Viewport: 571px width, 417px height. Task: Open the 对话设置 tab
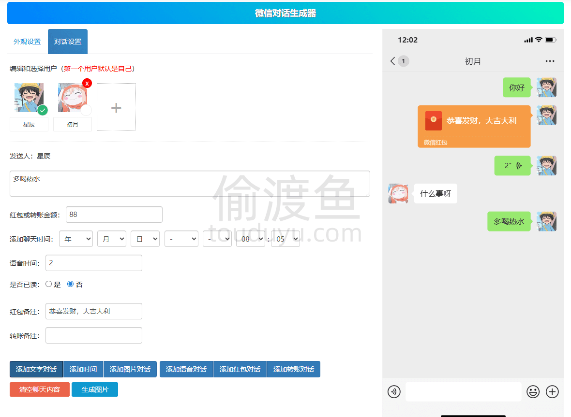point(68,42)
